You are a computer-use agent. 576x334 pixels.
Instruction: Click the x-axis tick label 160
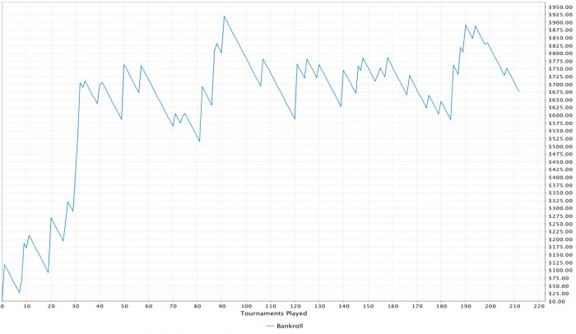pos(393,306)
